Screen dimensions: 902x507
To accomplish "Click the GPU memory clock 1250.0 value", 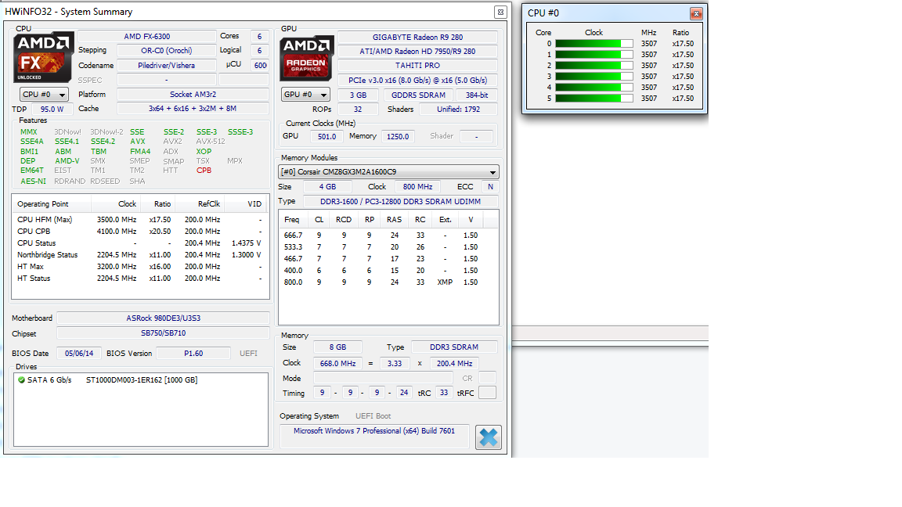I will pyautogui.click(x=398, y=137).
